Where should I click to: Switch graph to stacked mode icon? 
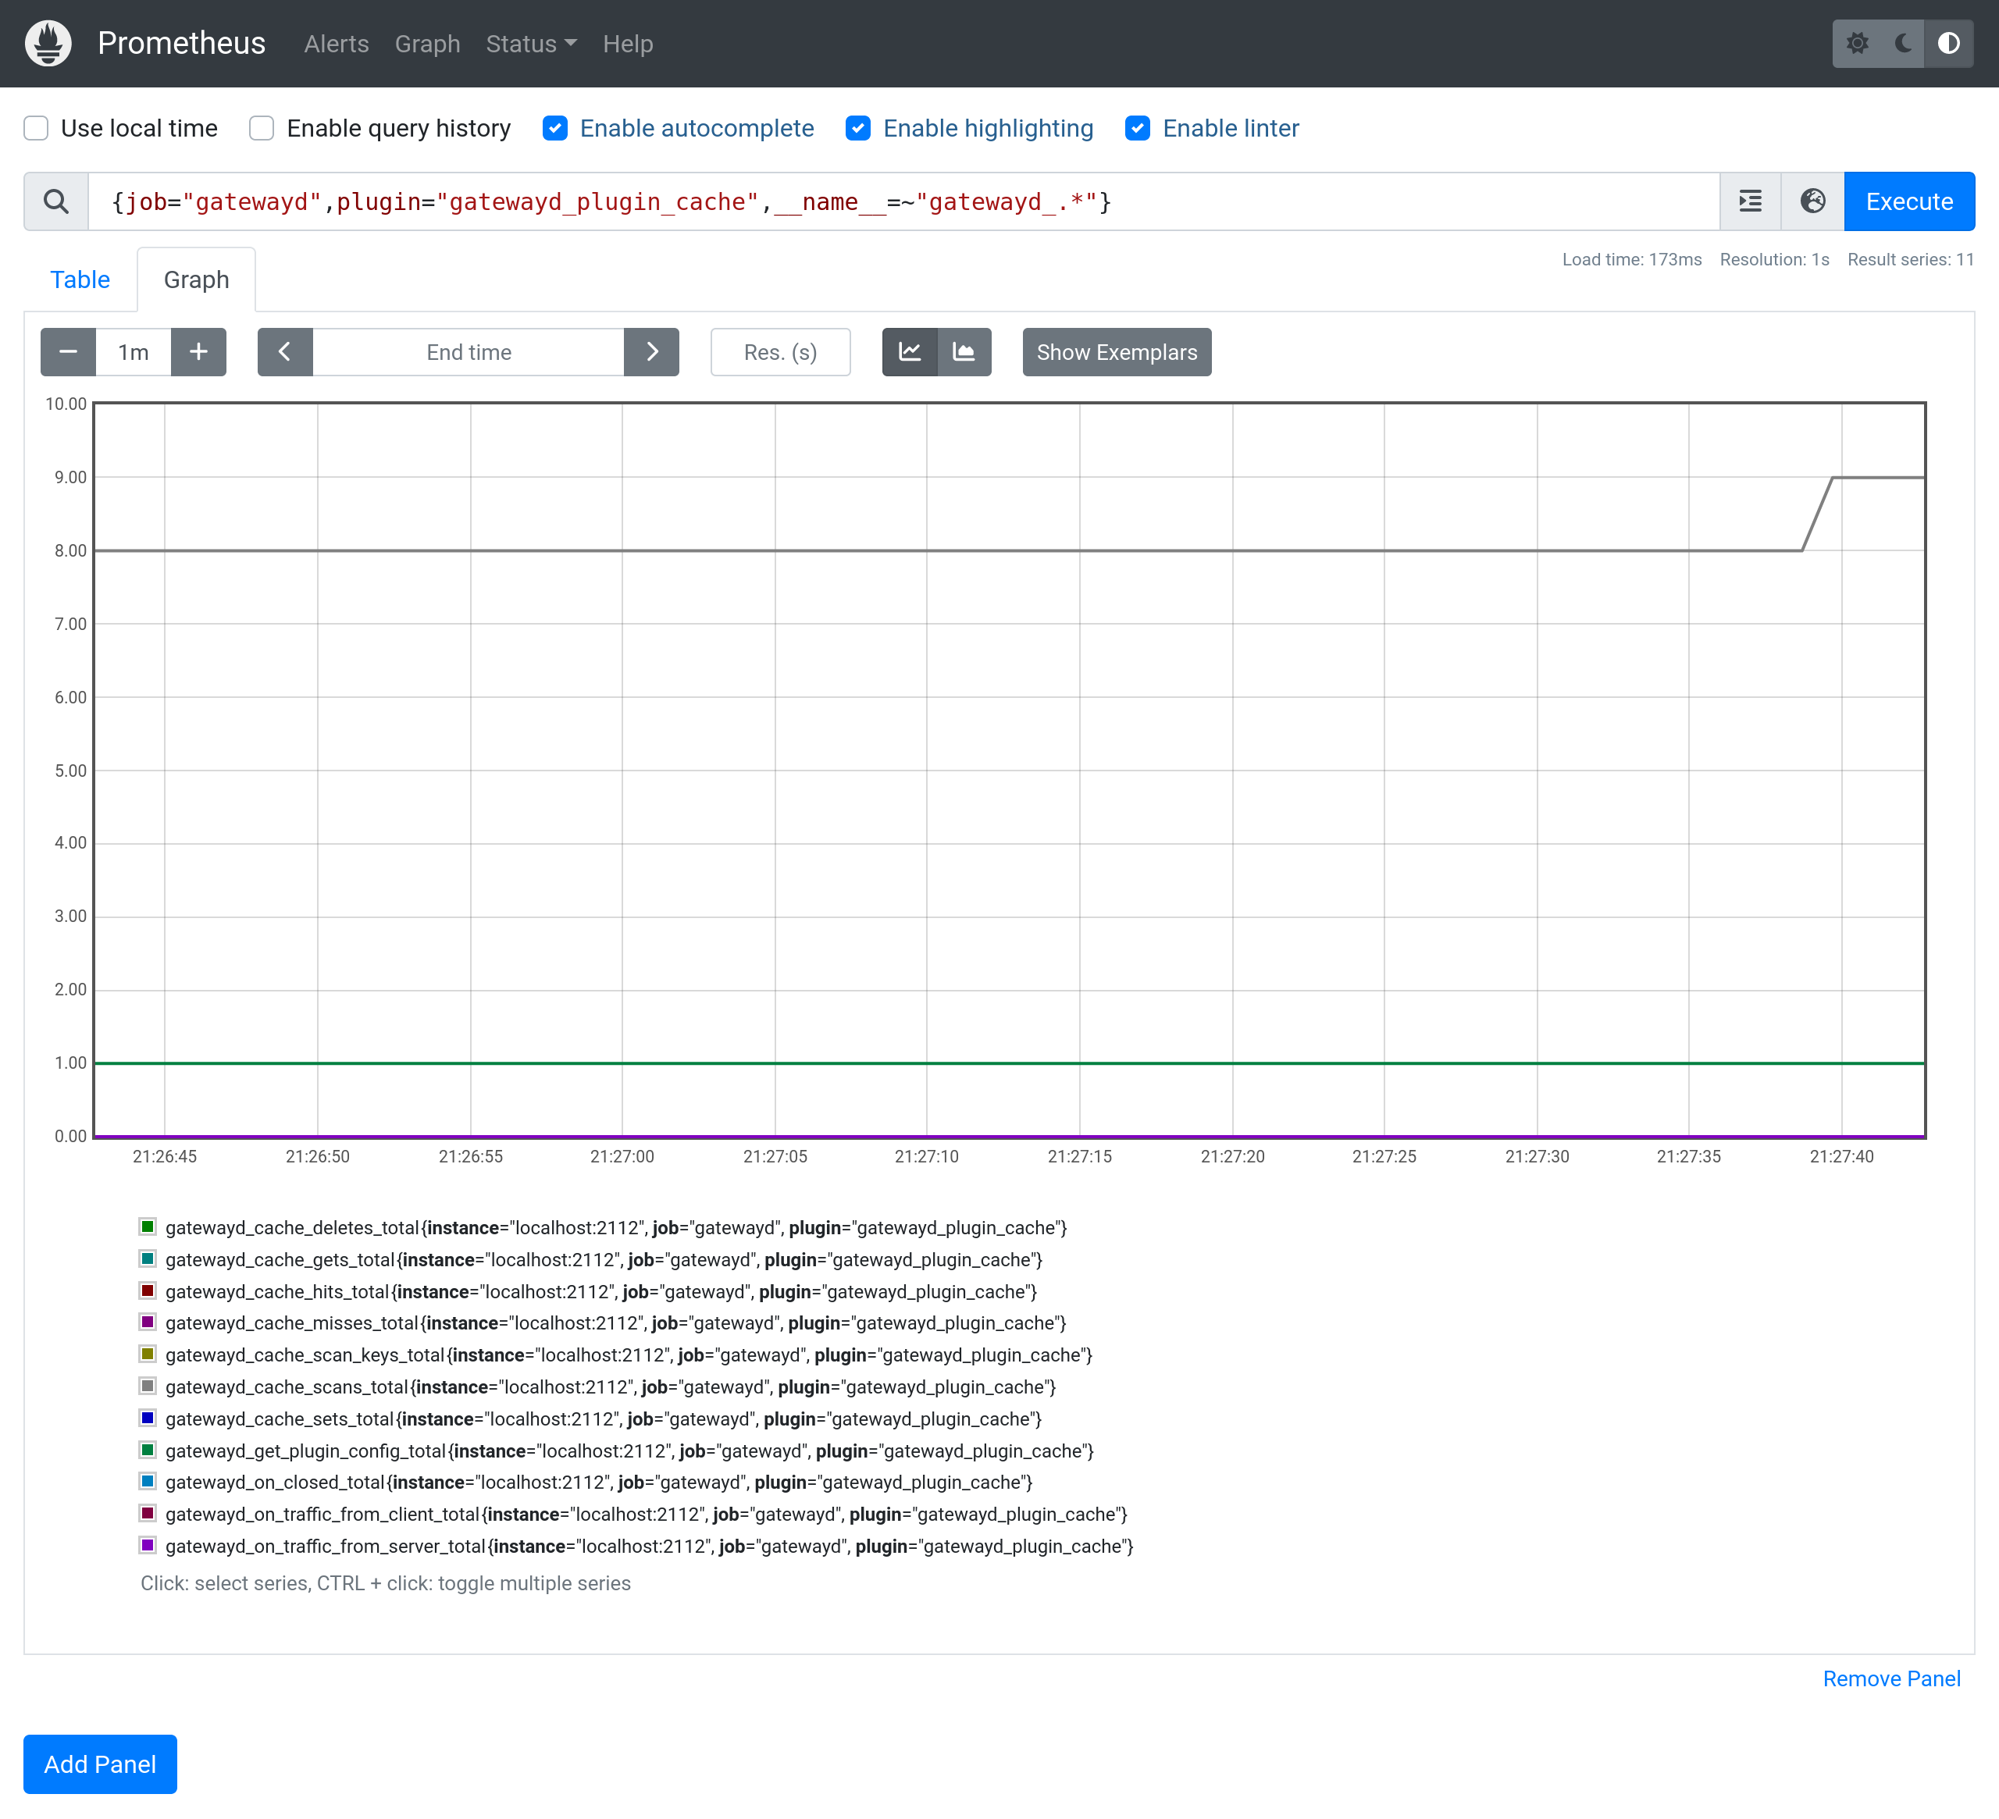click(x=964, y=352)
